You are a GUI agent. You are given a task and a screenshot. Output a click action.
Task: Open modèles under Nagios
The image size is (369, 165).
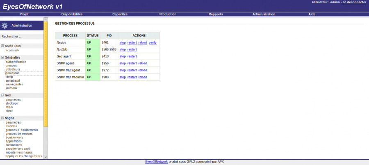coord(11,126)
